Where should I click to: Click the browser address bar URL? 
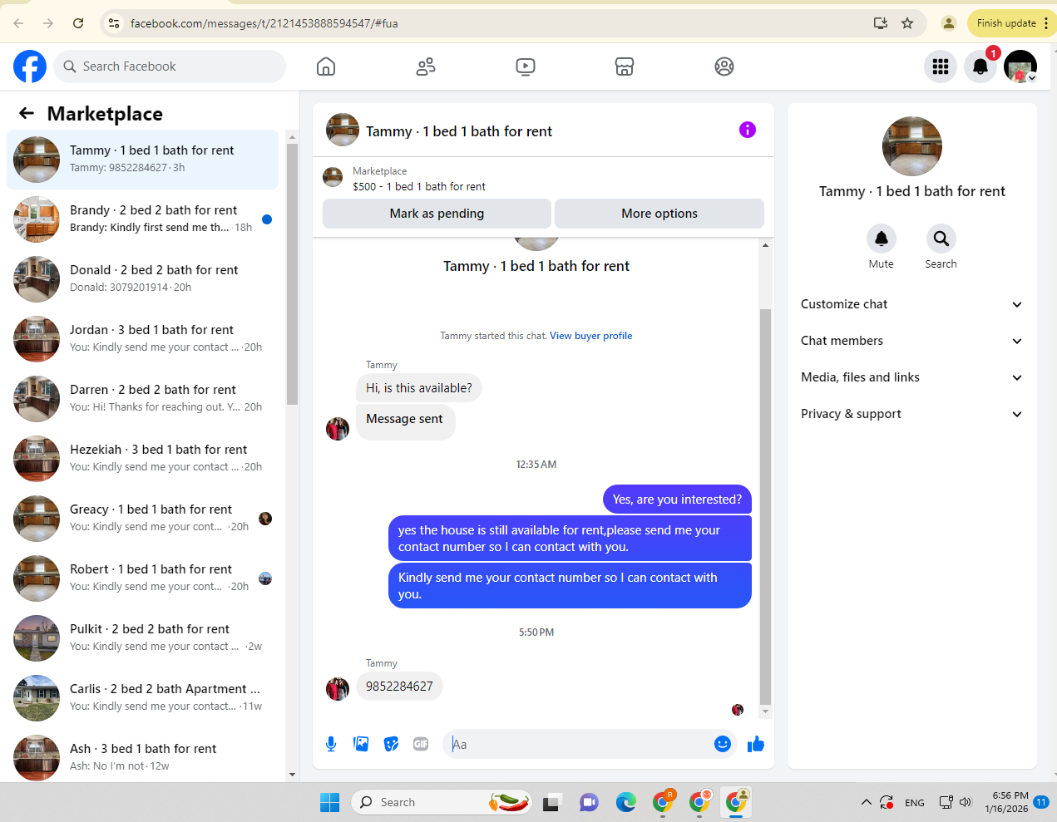[x=264, y=23]
